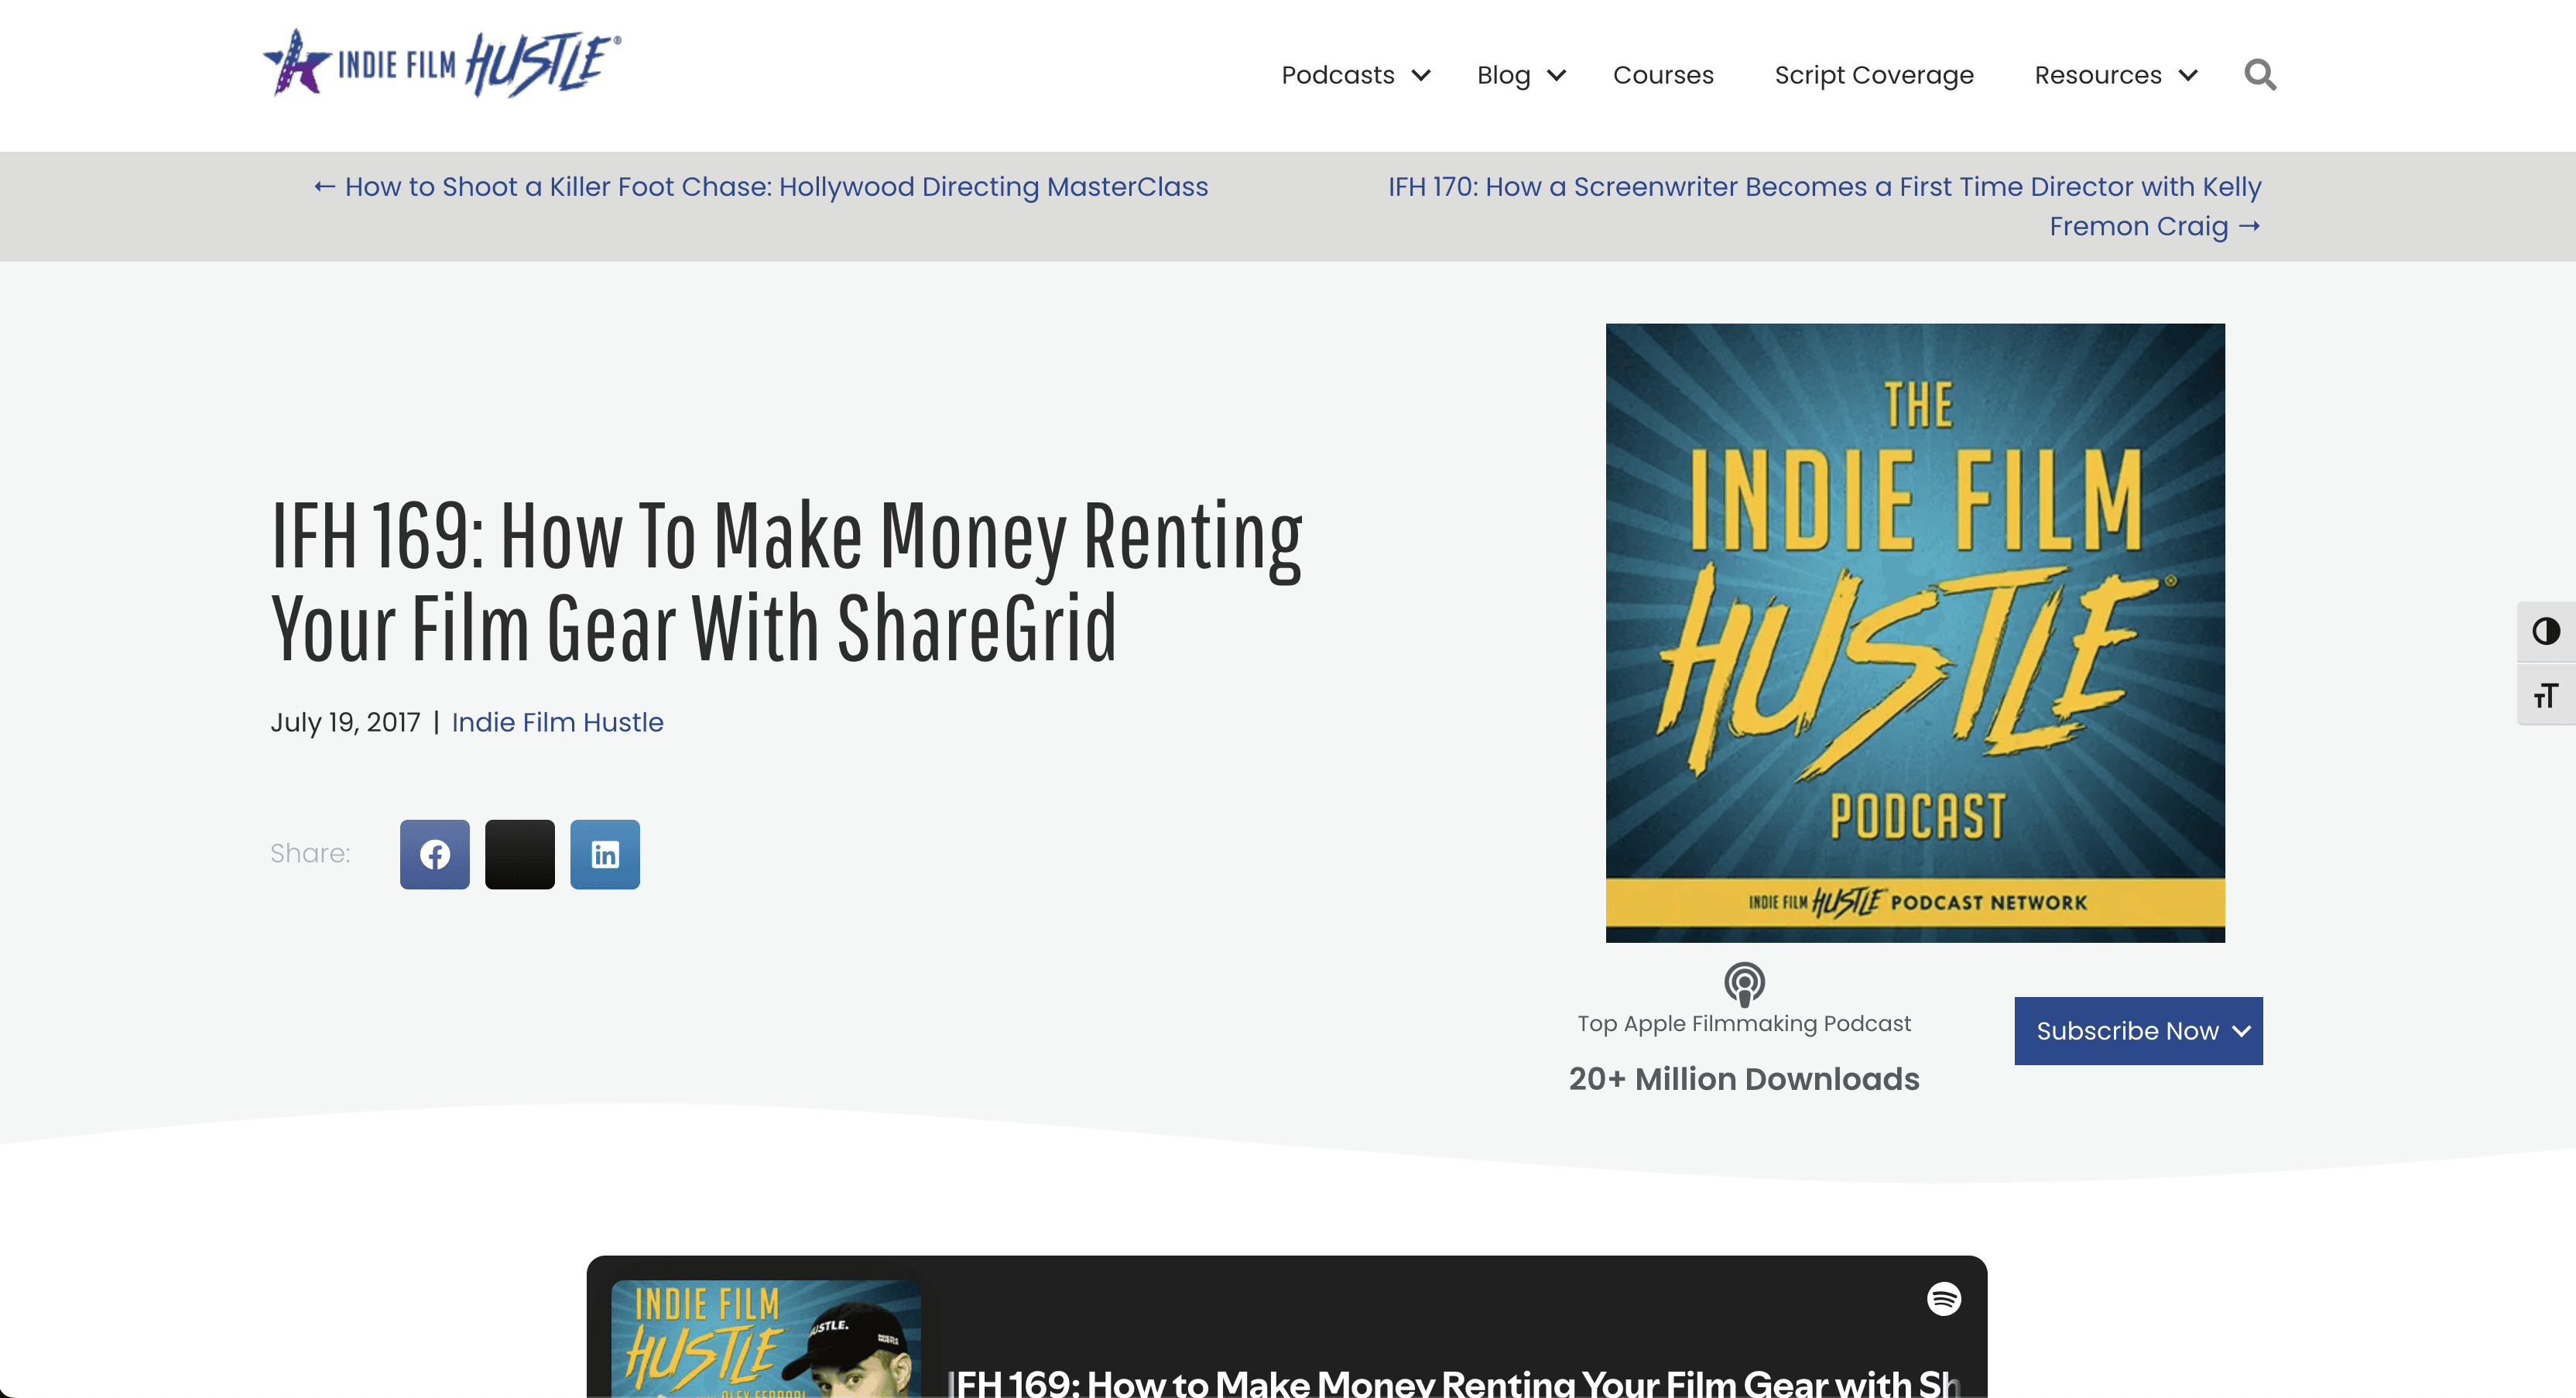Open the Courses menu item

click(x=1662, y=76)
